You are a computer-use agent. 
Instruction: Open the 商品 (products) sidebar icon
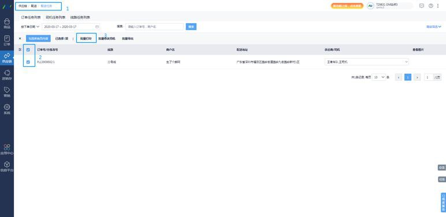pyautogui.click(x=7, y=23)
